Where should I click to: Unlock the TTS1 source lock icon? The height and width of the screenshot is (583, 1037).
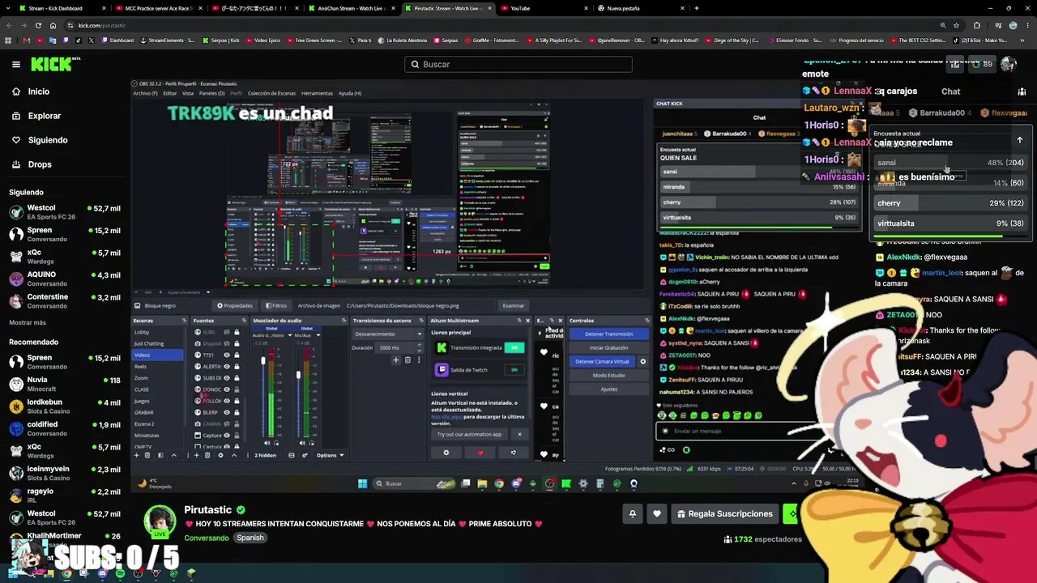[x=237, y=355]
